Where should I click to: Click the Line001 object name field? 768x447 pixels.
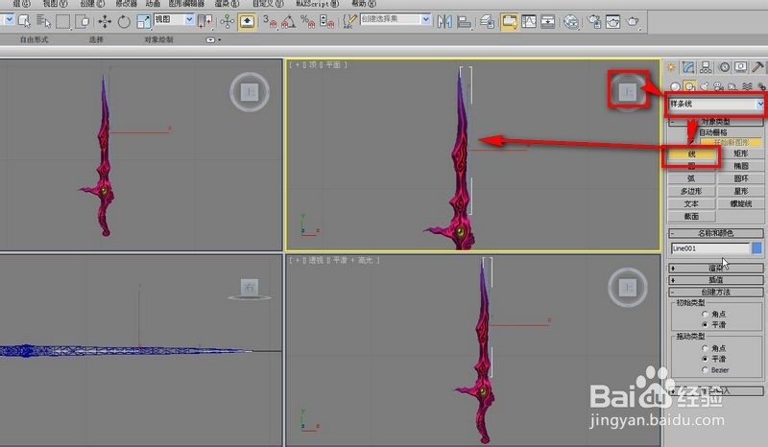pos(710,248)
